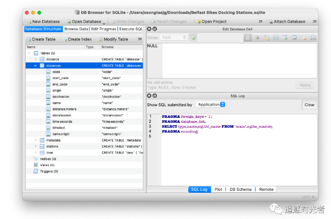Click the Modify Table button
The height and width of the screenshot is (219, 331).
tap(114, 39)
